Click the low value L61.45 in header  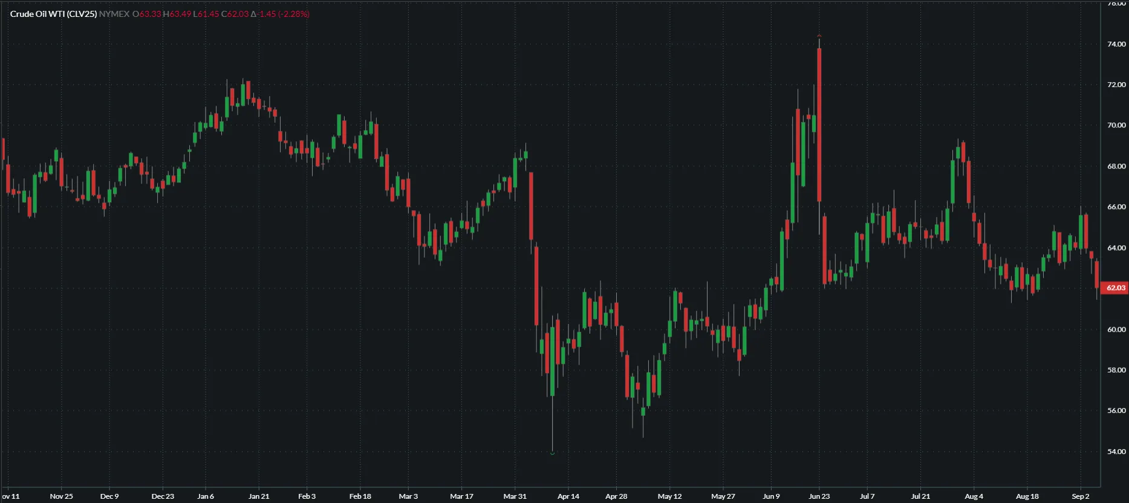click(x=206, y=14)
